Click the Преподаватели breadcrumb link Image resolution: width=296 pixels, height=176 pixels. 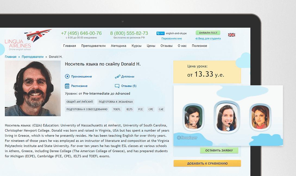click(33, 57)
